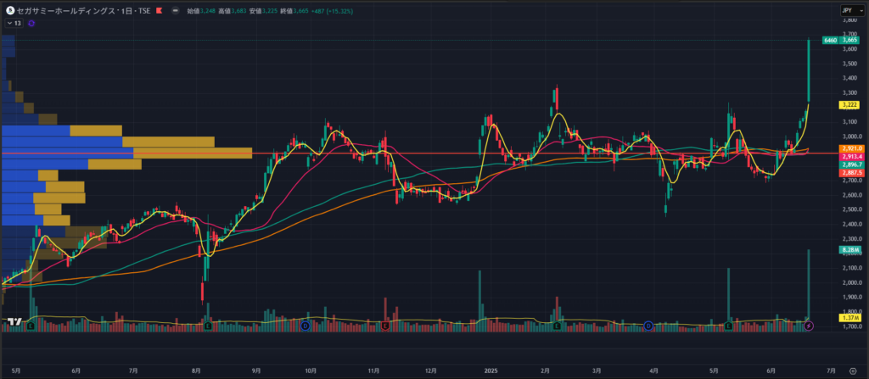
Task: Click the green E marker nearest the lightning icon
Action: [x=728, y=326]
